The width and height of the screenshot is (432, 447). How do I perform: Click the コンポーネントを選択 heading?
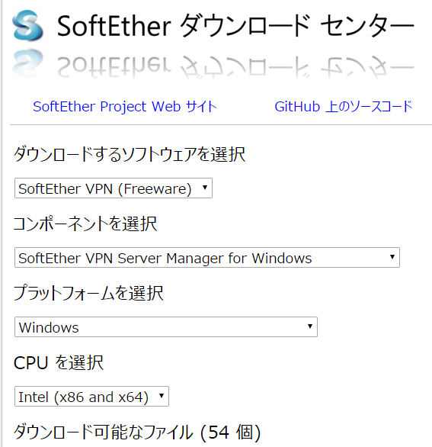[85, 223]
